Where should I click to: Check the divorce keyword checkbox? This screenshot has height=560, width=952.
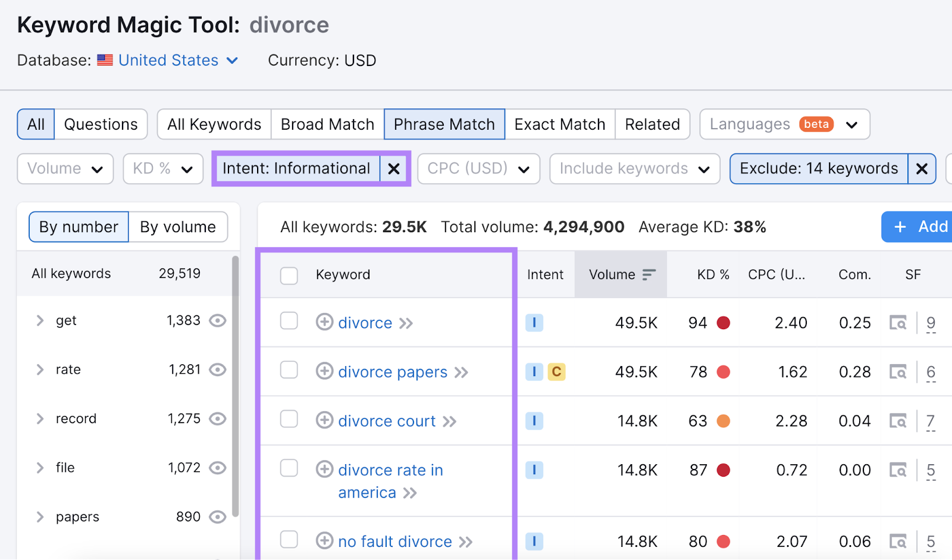tap(289, 321)
